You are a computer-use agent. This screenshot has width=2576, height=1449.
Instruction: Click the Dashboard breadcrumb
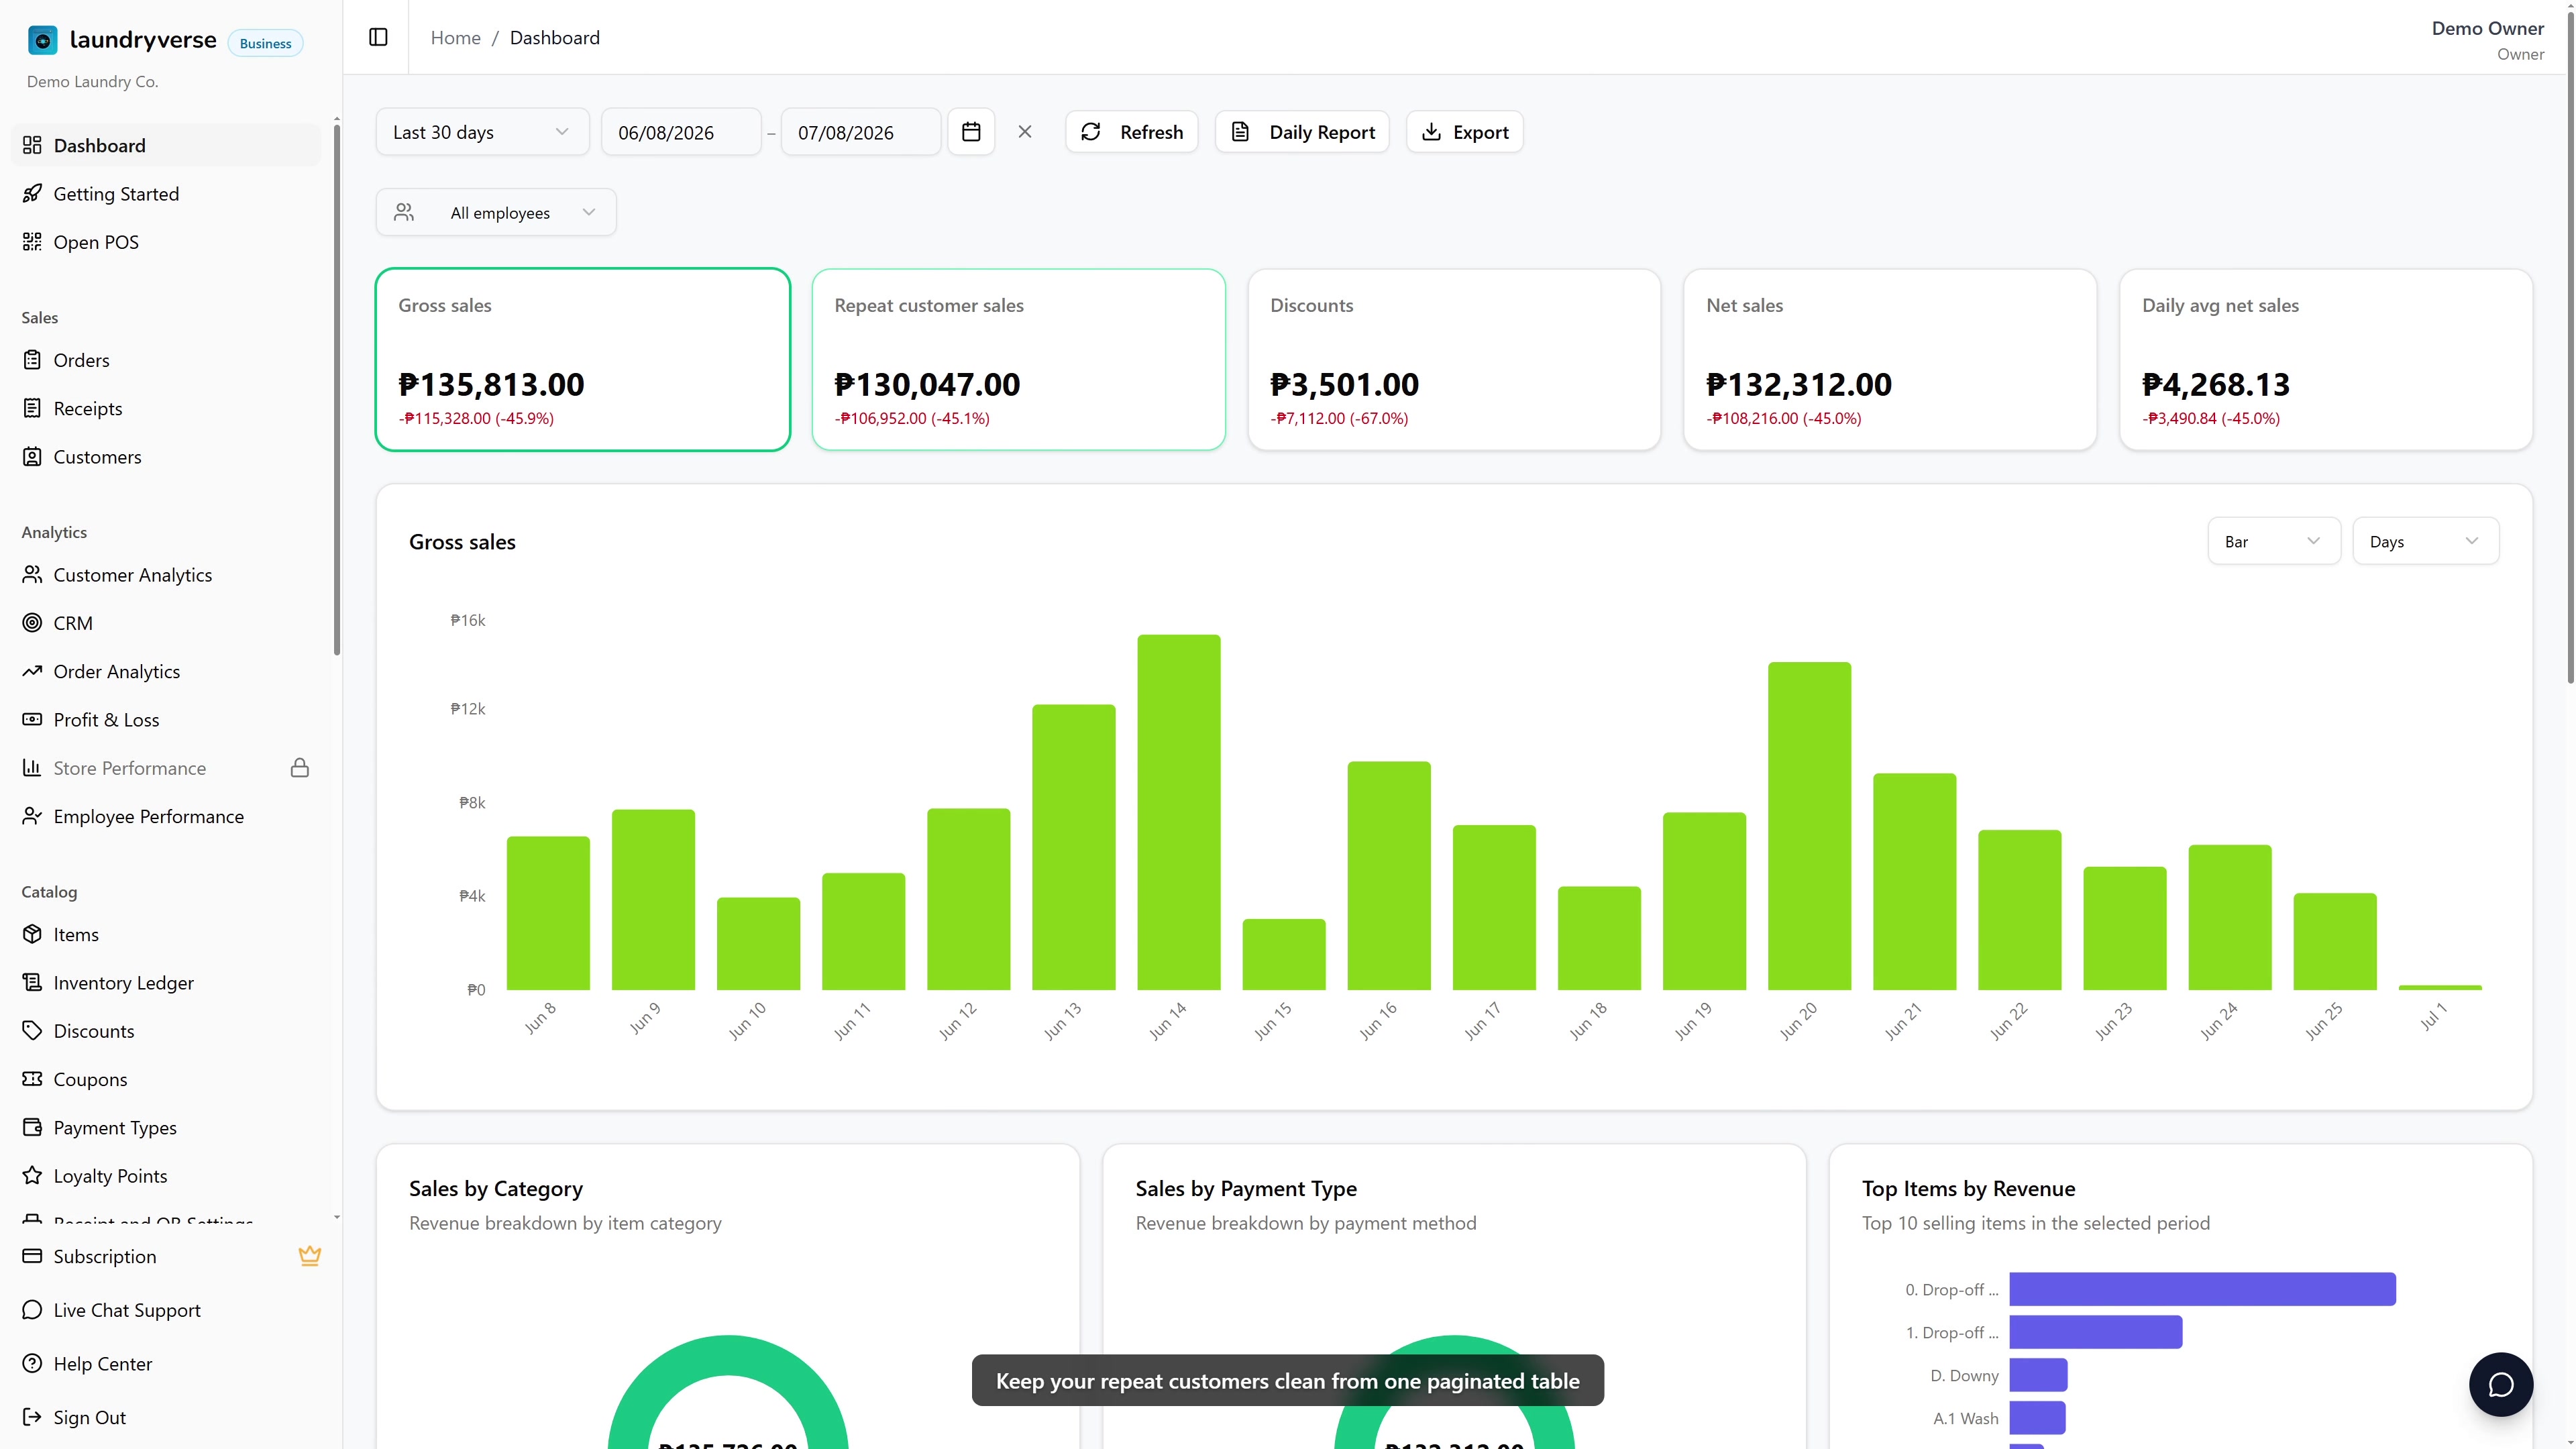(555, 37)
